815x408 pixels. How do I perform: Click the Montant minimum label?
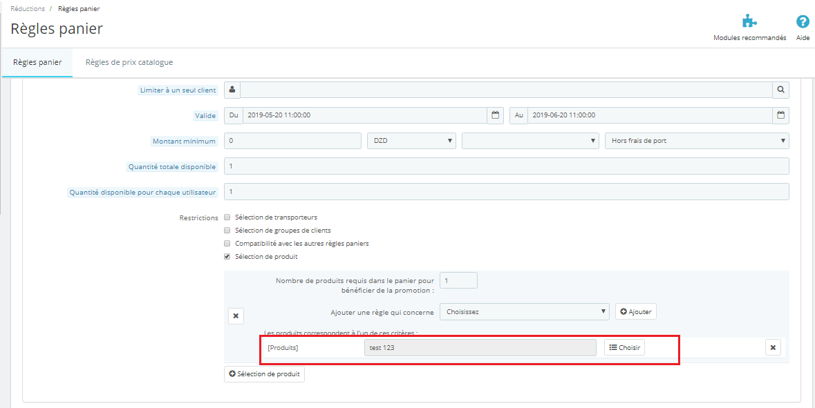click(x=183, y=142)
